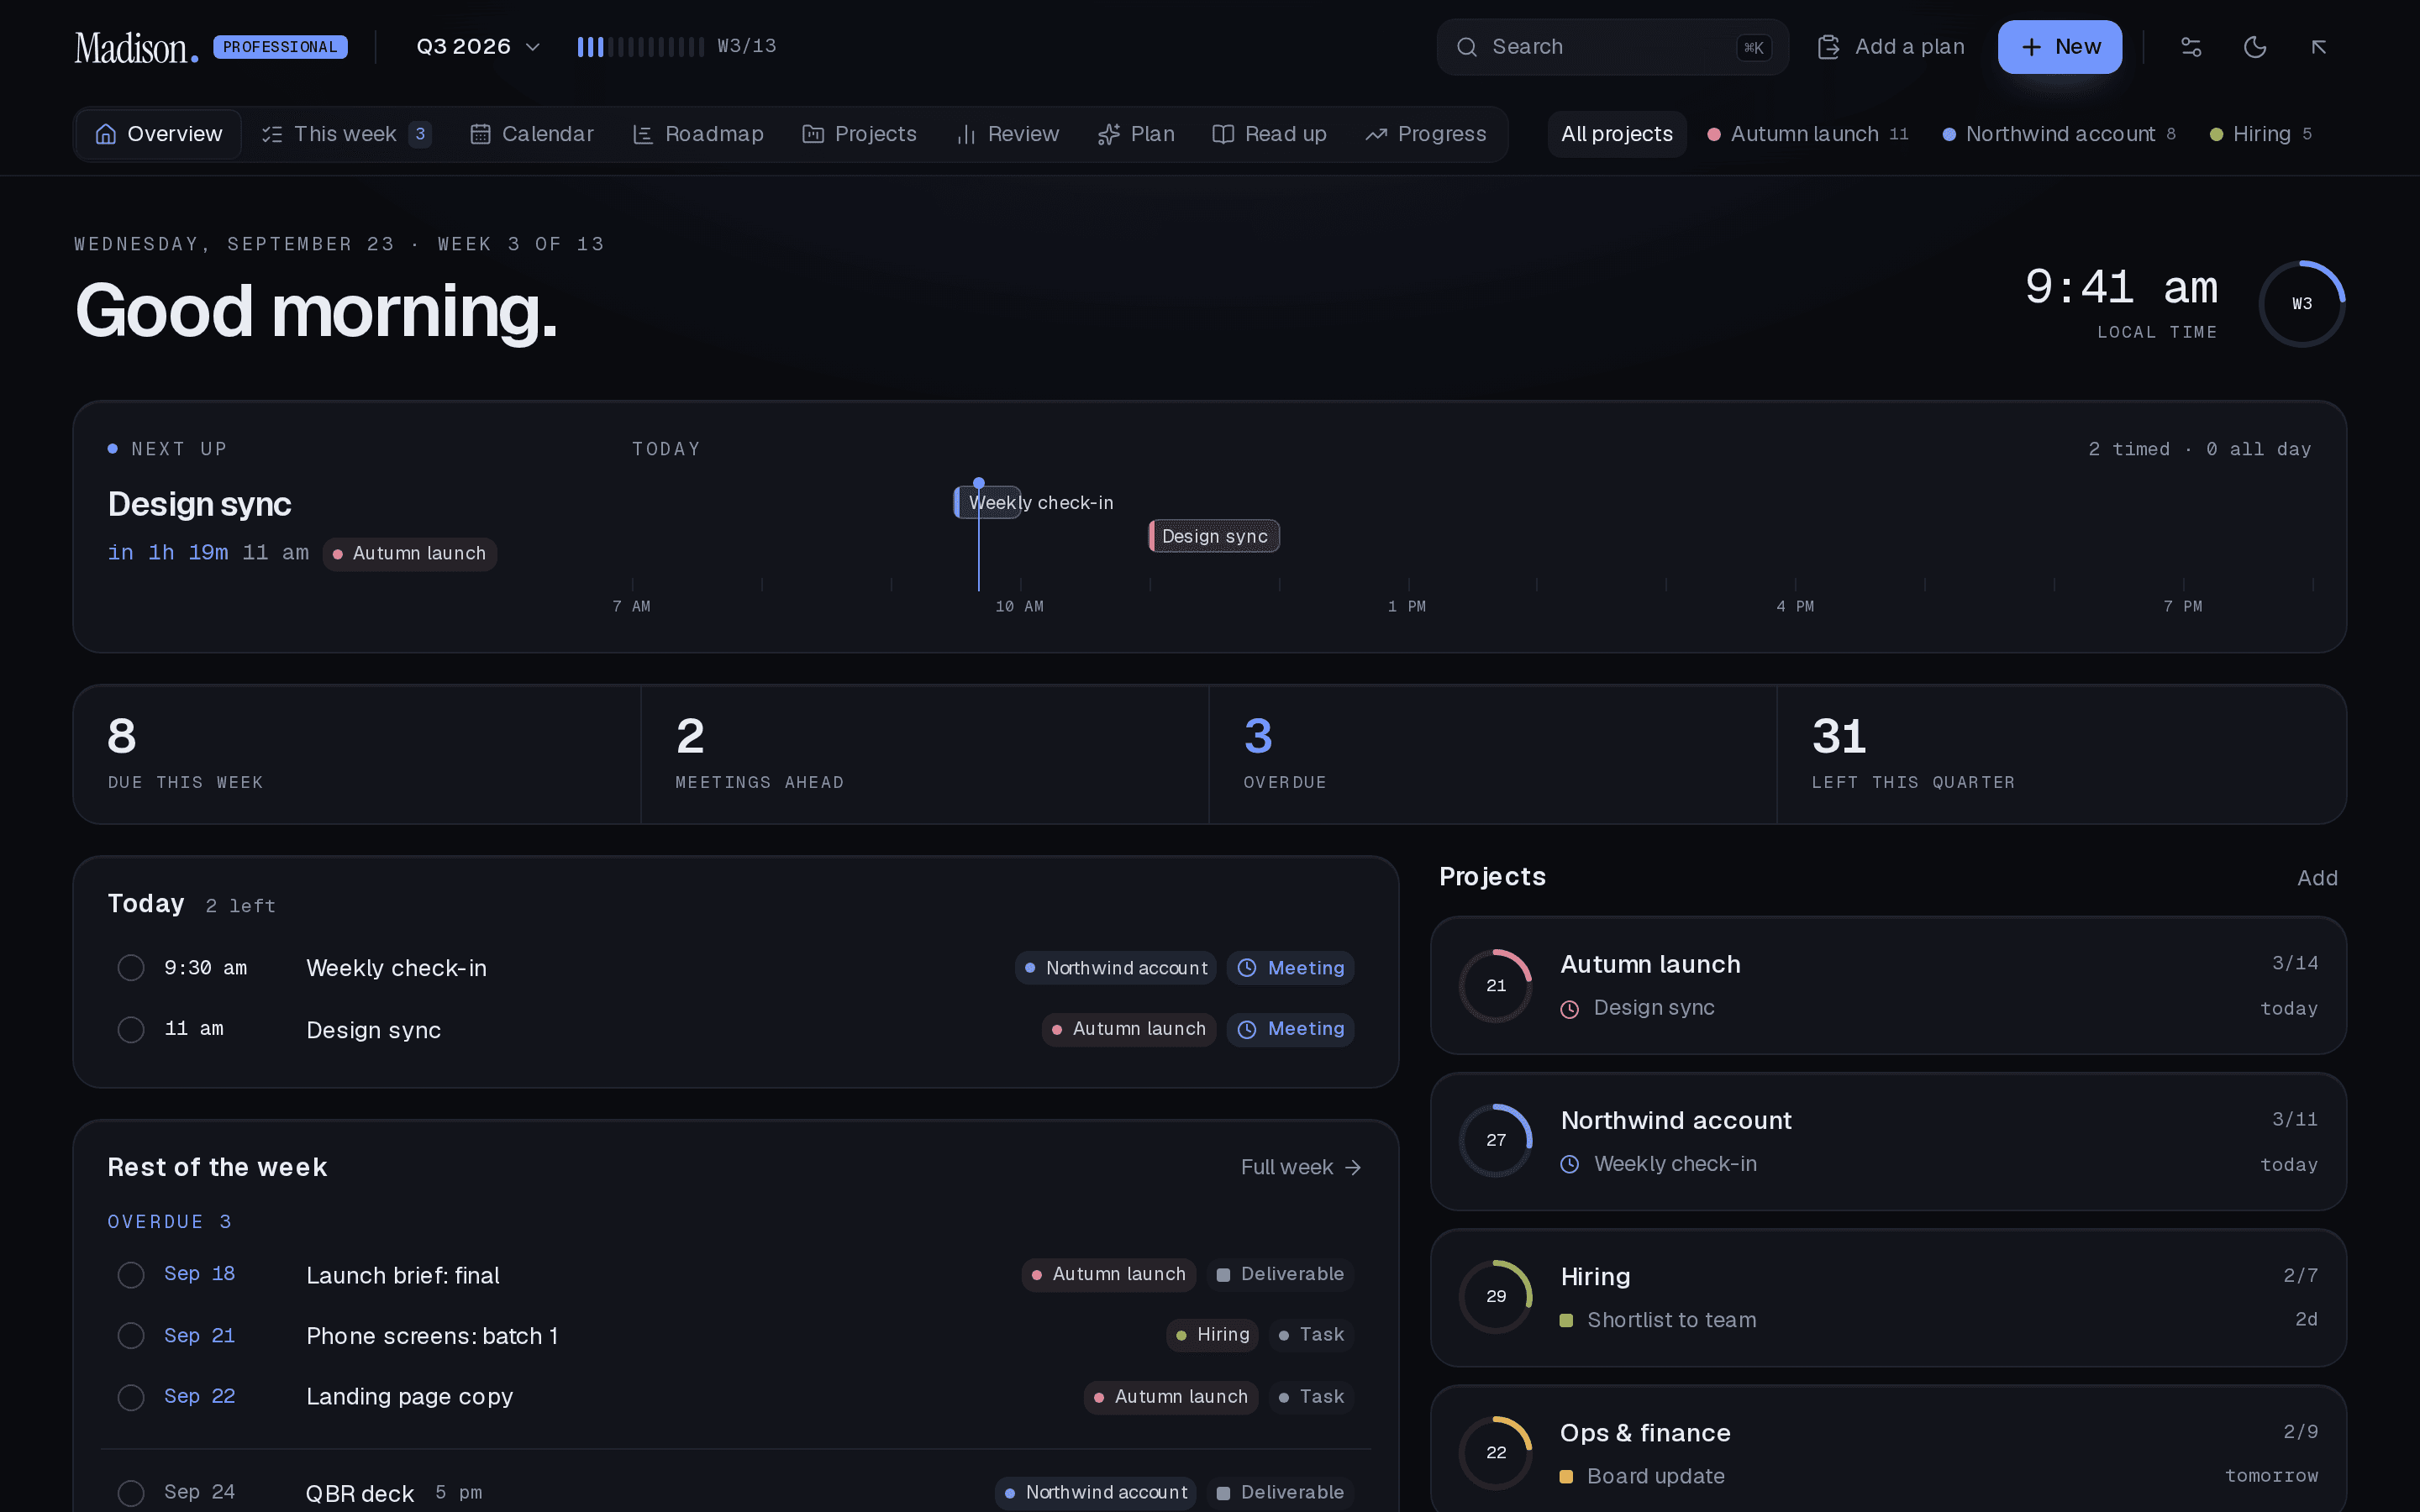Screen dimensions: 2420x1512
Task: Click the Progress trend arrow icon
Action: (x=1376, y=134)
